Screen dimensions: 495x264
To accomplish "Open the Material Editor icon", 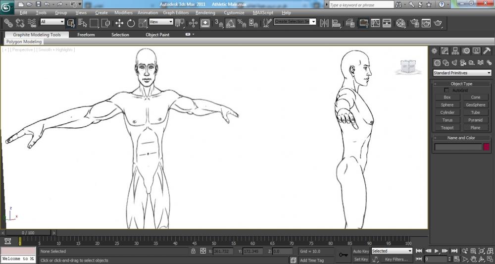I will pos(401,23).
